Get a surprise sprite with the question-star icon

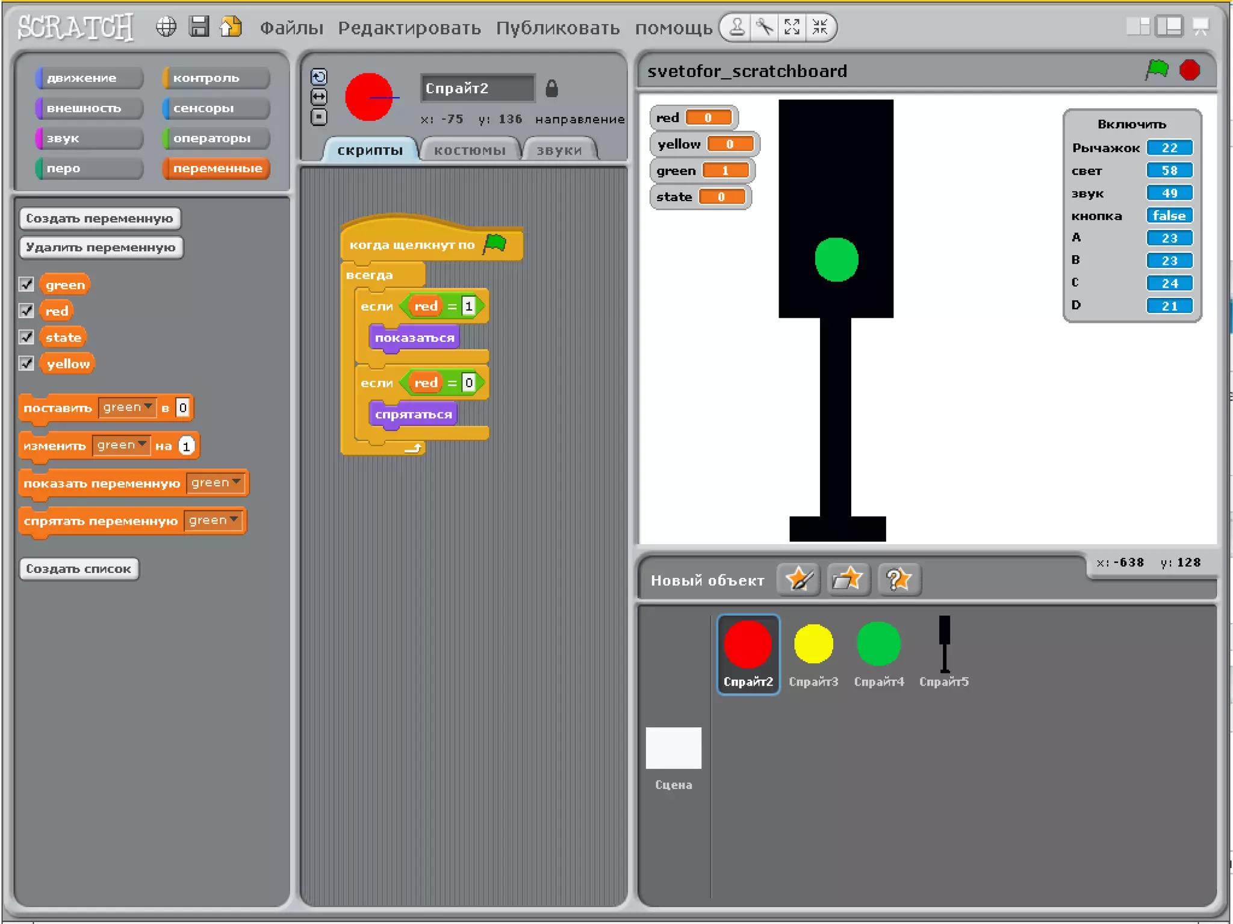click(898, 580)
